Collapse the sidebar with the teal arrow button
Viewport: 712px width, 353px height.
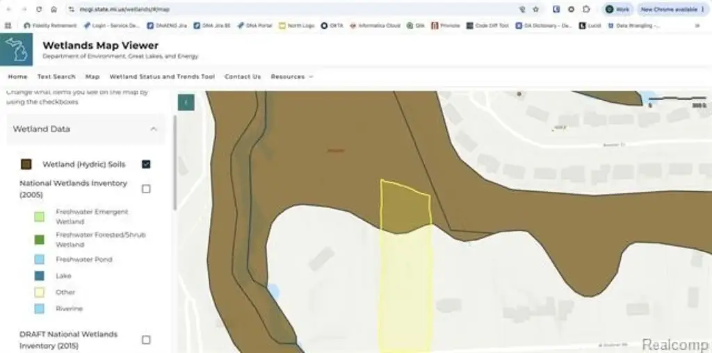click(186, 103)
